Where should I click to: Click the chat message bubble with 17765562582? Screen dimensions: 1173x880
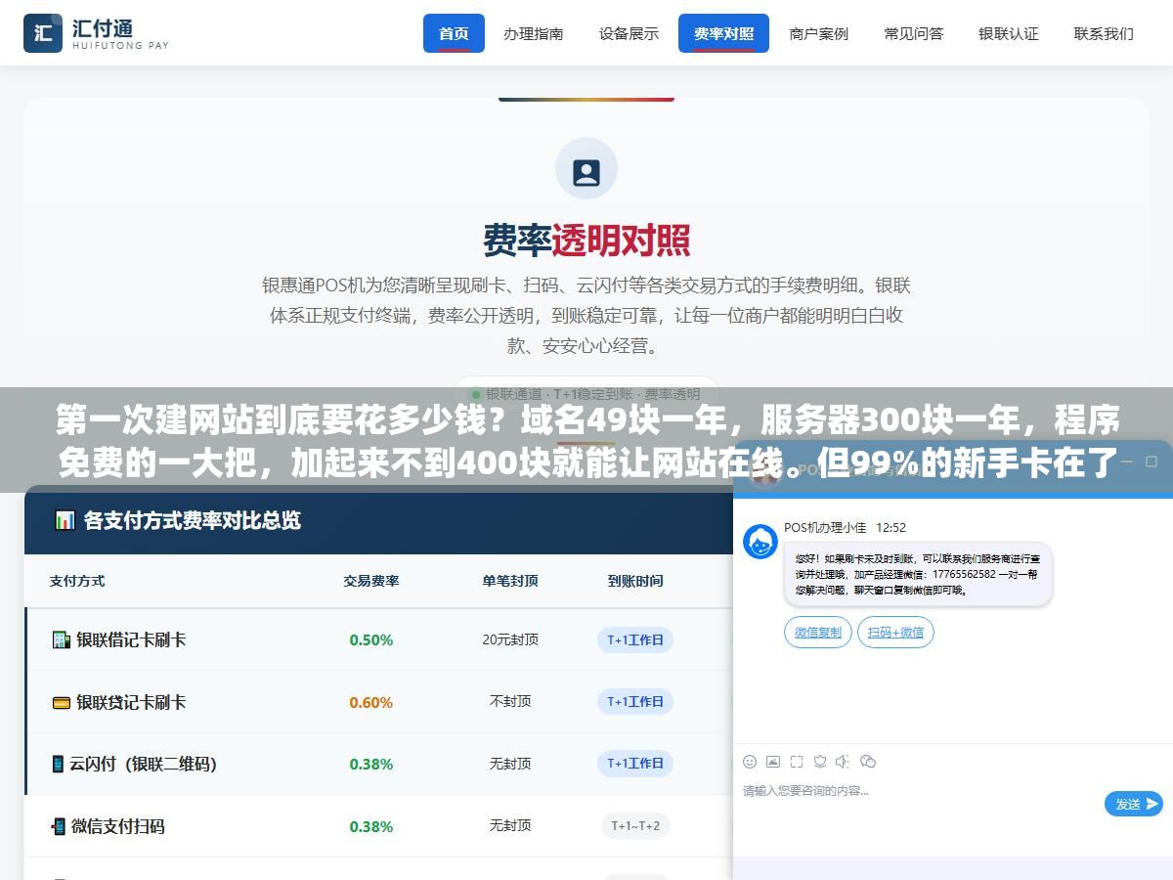pos(918,575)
